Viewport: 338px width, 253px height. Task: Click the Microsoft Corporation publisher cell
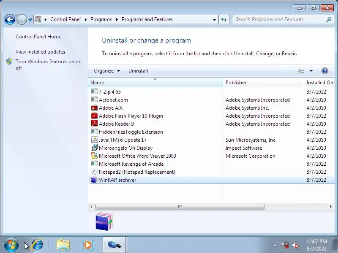click(250, 156)
